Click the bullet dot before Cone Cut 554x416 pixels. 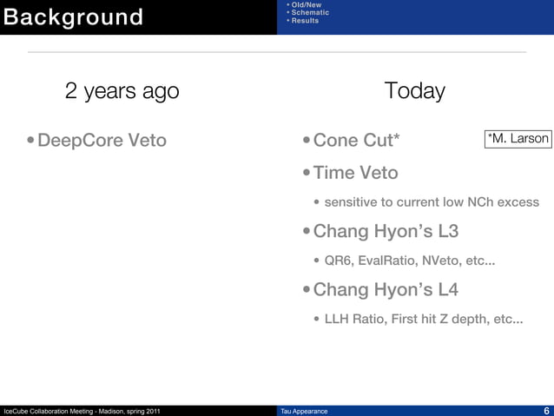click(307, 141)
